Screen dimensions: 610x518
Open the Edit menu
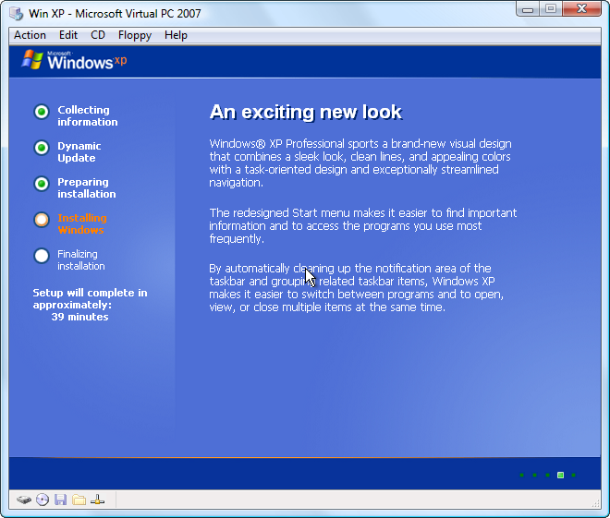(x=68, y=35)
